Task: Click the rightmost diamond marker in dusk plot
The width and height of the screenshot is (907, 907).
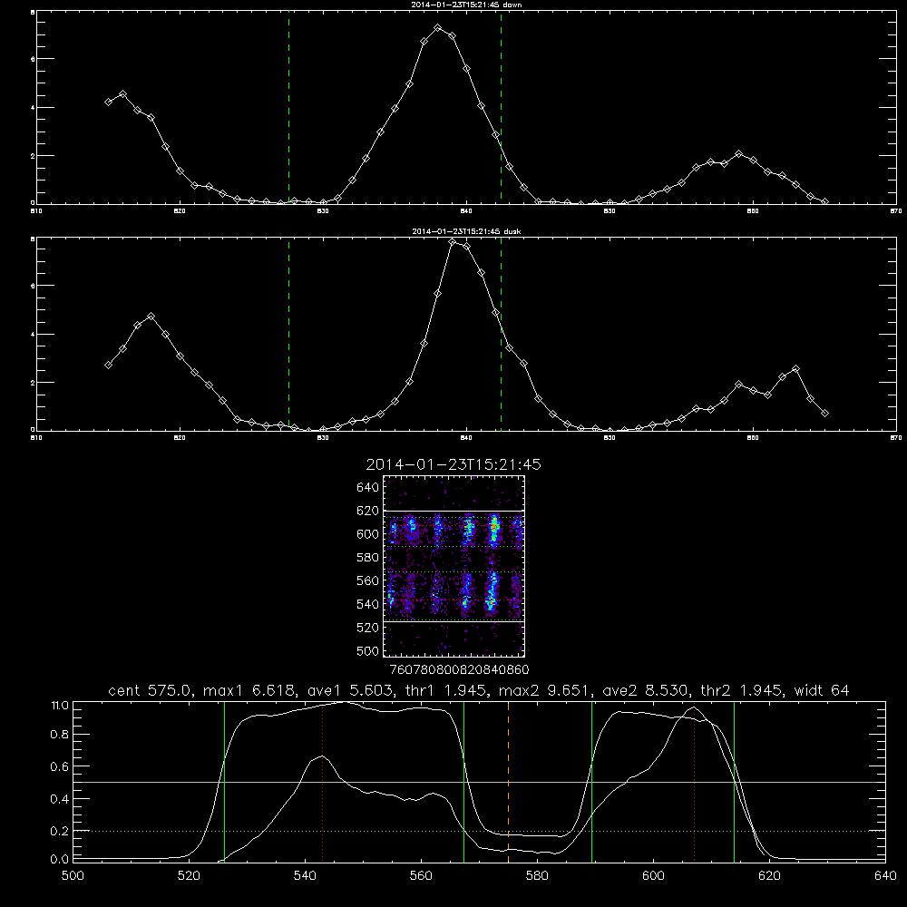Action: (x=824, y=413)
